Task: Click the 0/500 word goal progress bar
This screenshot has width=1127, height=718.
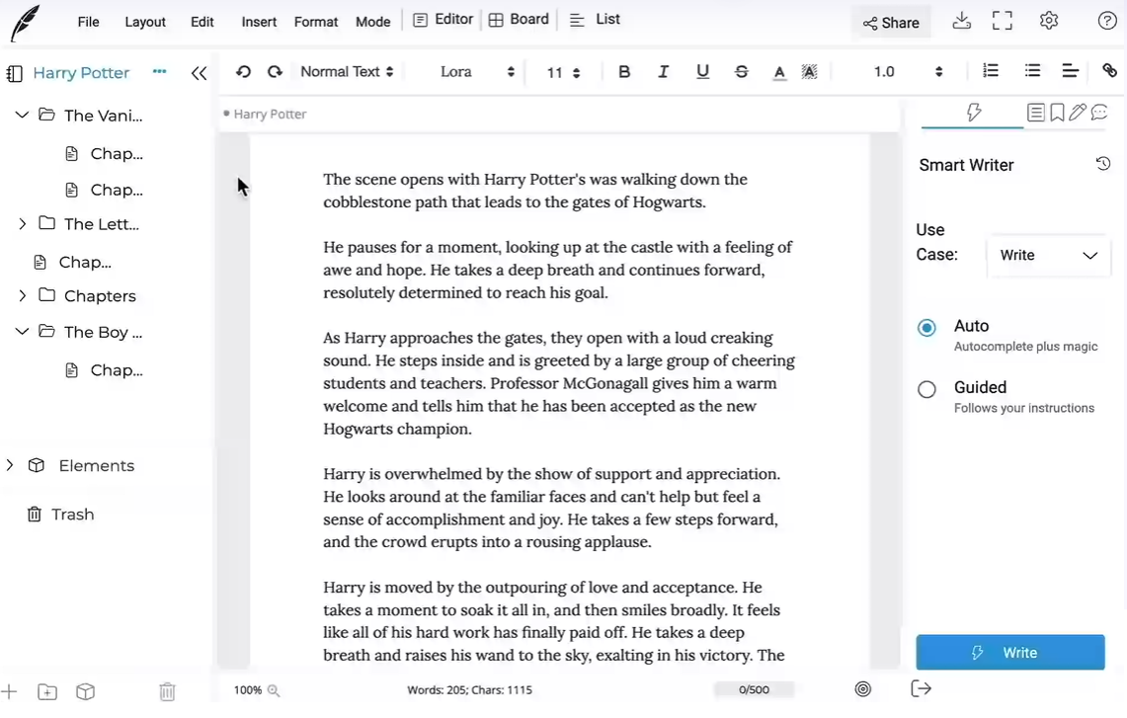Action: [x=754, y=690]
